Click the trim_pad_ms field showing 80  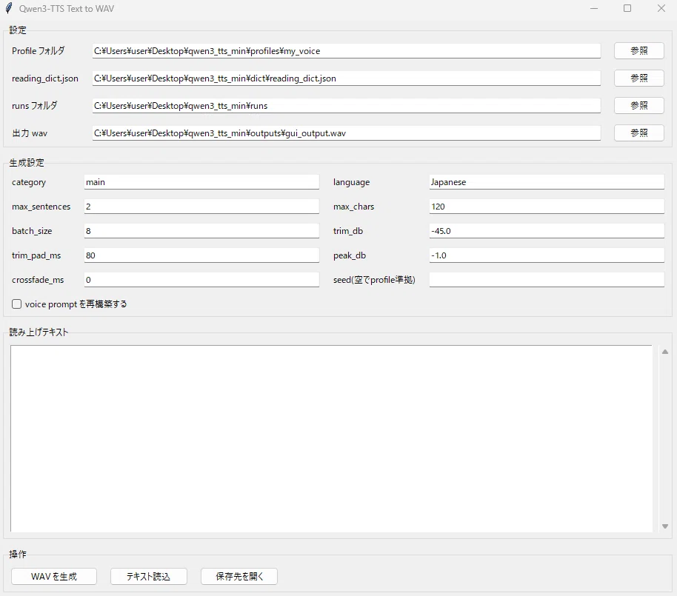click(201, 255)
